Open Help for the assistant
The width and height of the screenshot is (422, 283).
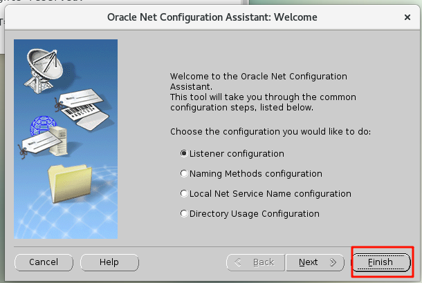(109, 262)
